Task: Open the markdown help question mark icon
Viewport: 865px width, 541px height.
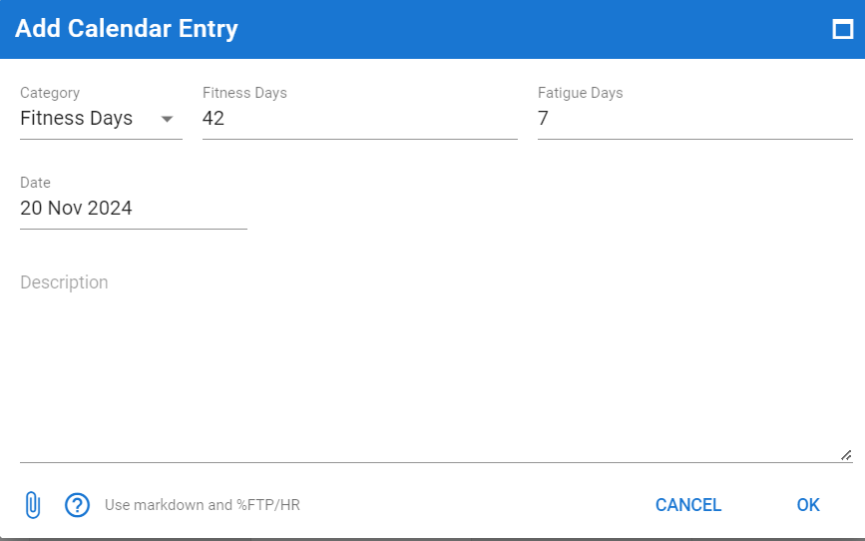Action: 77,504
